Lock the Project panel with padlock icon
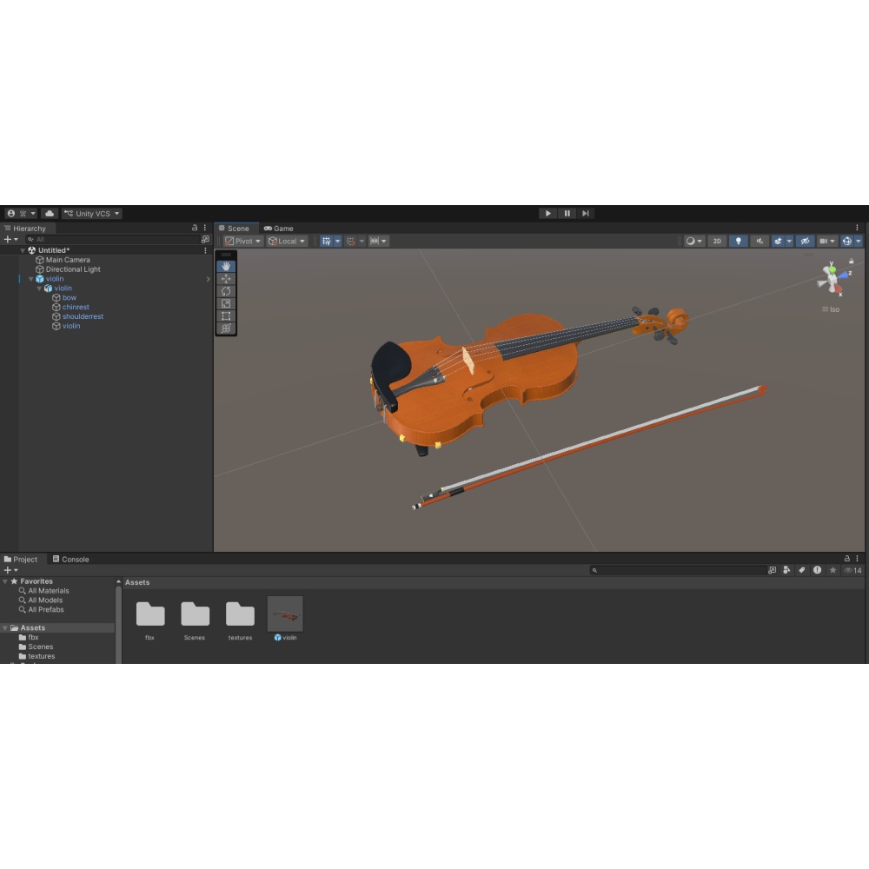Viewport: 869px width, 869px height. point(846,559)
